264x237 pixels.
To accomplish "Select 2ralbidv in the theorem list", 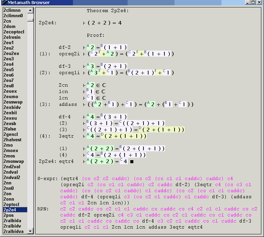I will coord(12,226).
